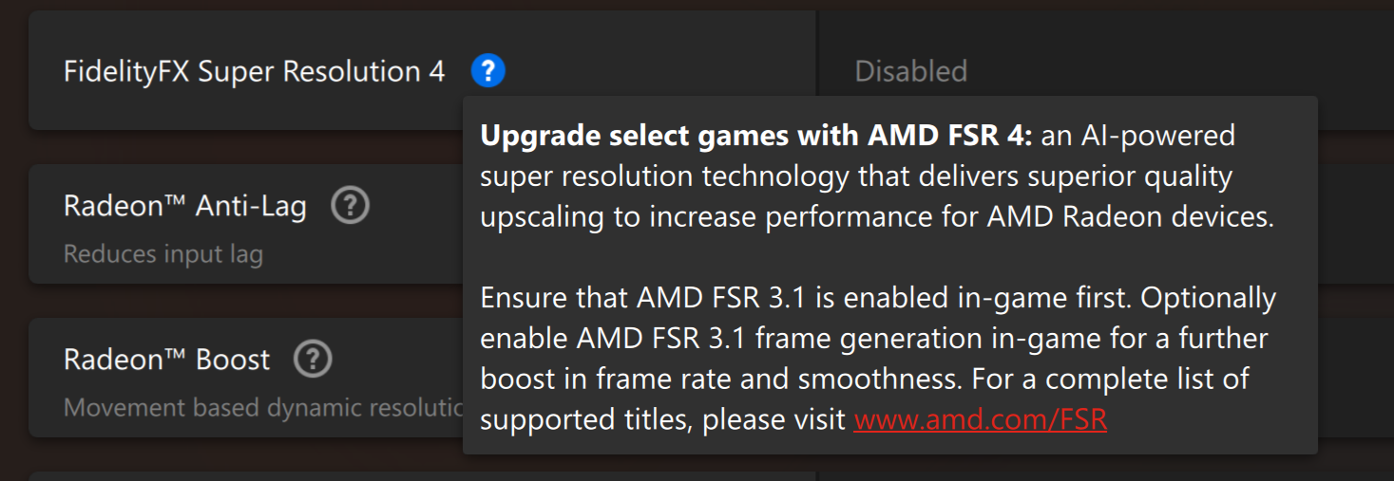
Task: Click the help icon beside Radeon Anti-Lag
Action: (350, 205)
